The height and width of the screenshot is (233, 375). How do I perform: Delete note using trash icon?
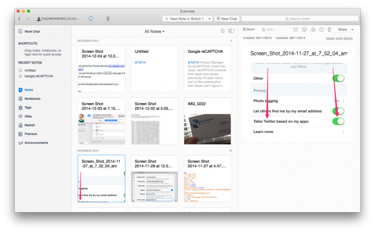pyautogui.click(x=330, y=29)
